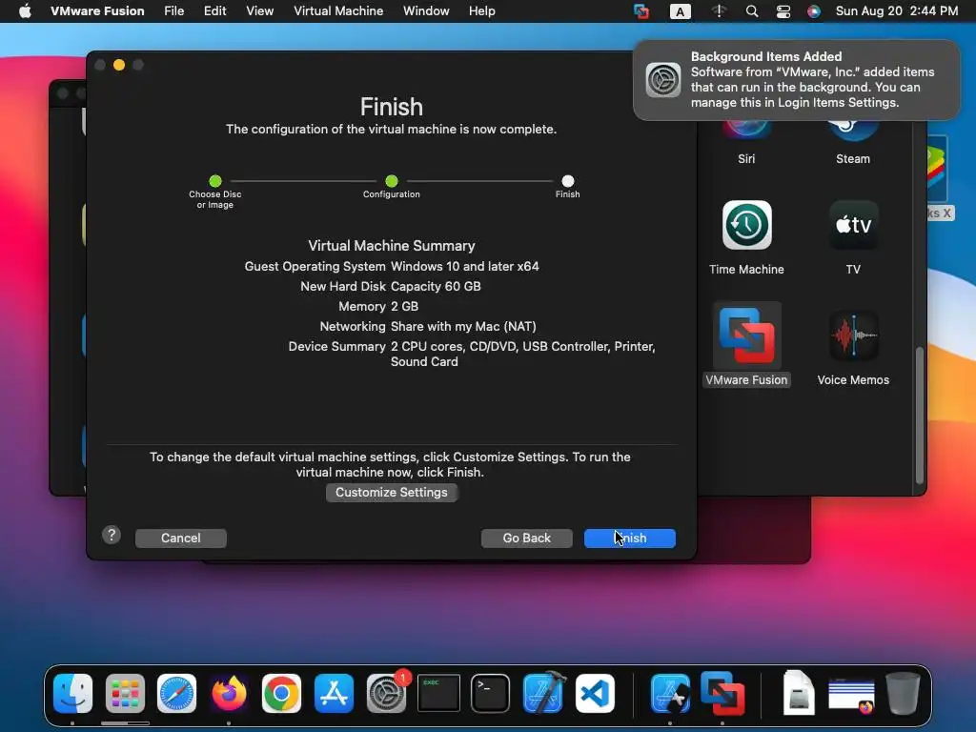This screenshot has height=732, width=976.
Task: Open the Help menu
Action: 481,11
